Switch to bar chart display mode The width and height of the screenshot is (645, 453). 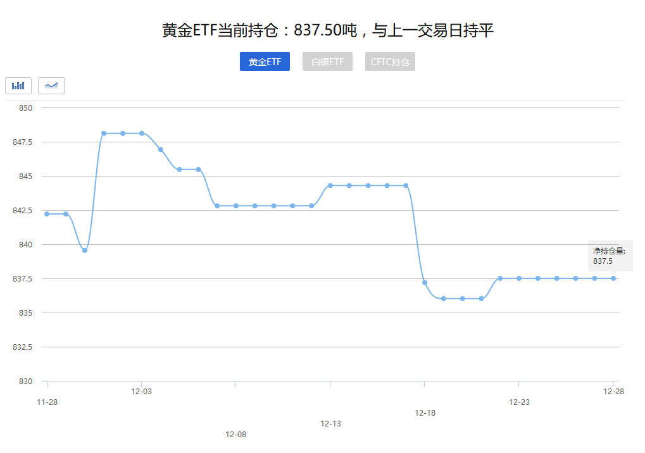[18, 85]
